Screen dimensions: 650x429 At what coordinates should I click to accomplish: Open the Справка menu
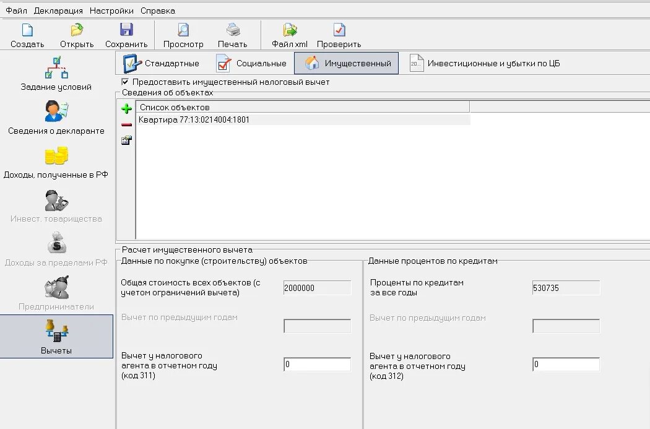point(158,11)
